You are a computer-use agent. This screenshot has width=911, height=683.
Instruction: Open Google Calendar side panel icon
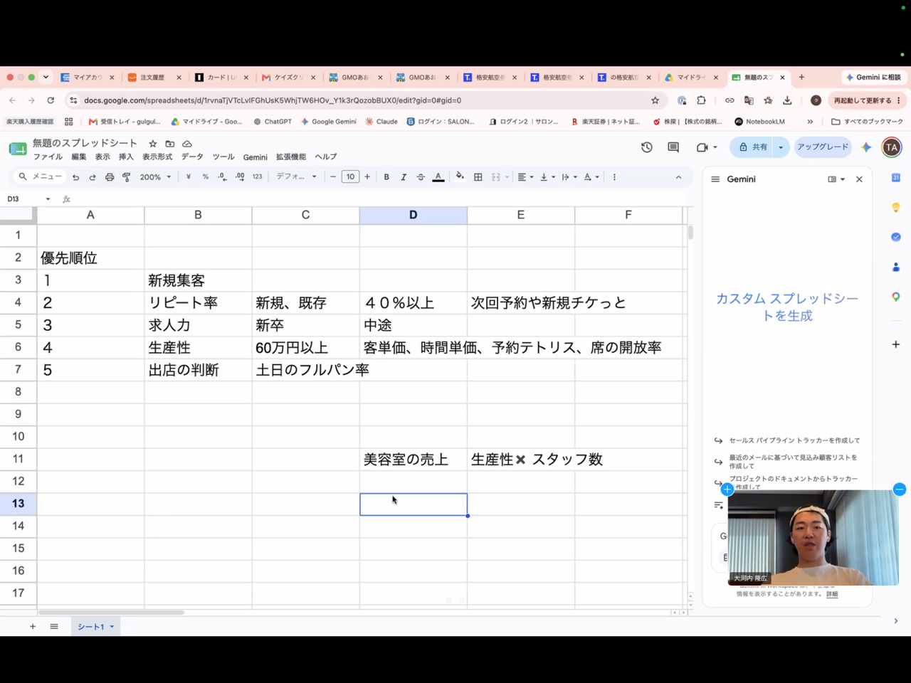pyautogui.click(x=896, y=178)
